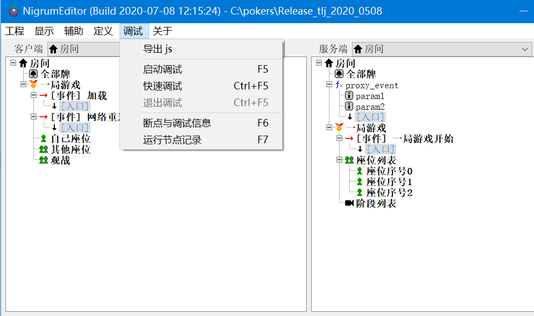Click the fx icon of proxy_event node
534x316 pixels.
(x=339, y=85)
